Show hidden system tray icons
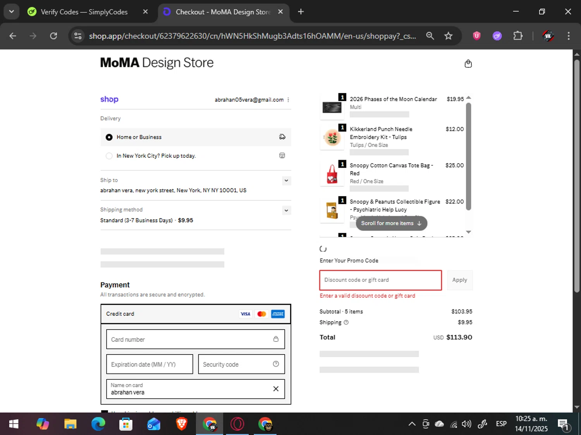 (412, 424)
